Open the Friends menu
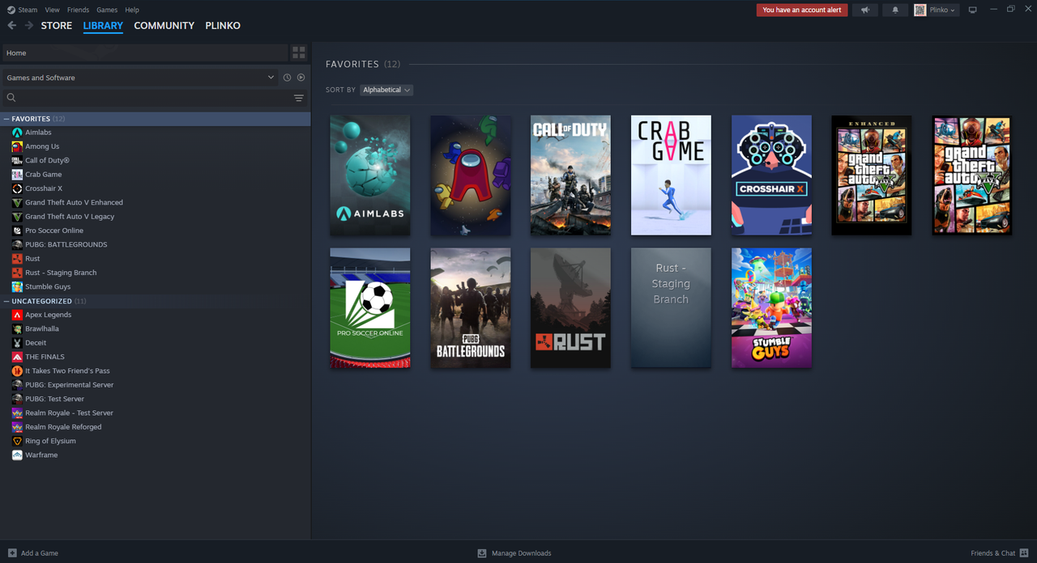 78,10
